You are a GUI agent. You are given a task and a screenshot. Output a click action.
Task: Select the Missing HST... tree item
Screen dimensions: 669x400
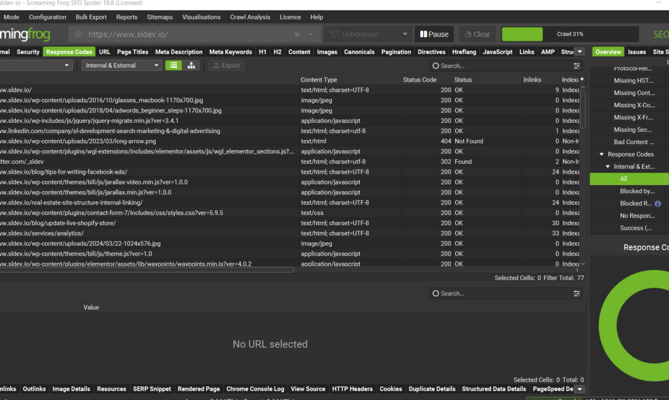[634, 81]
